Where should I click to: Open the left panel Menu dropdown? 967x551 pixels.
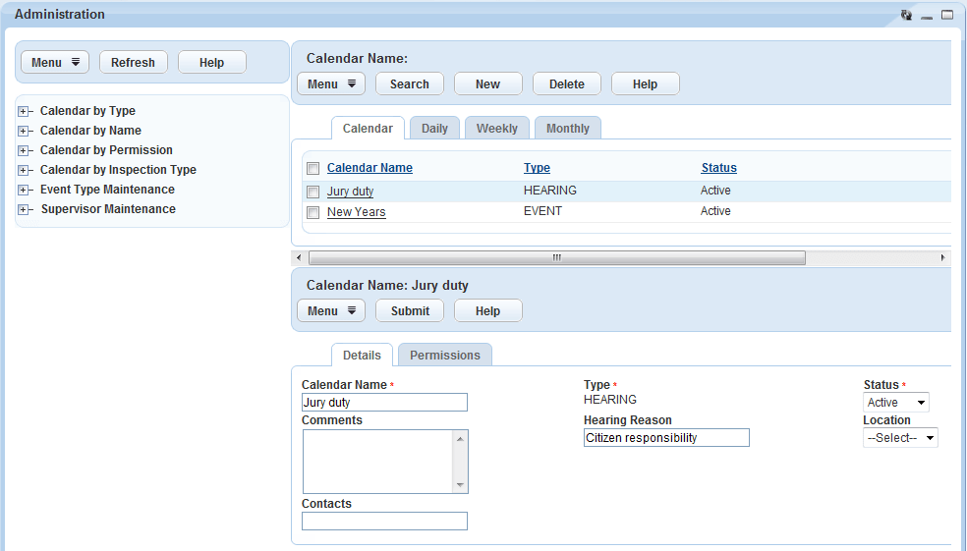[55, 63]
